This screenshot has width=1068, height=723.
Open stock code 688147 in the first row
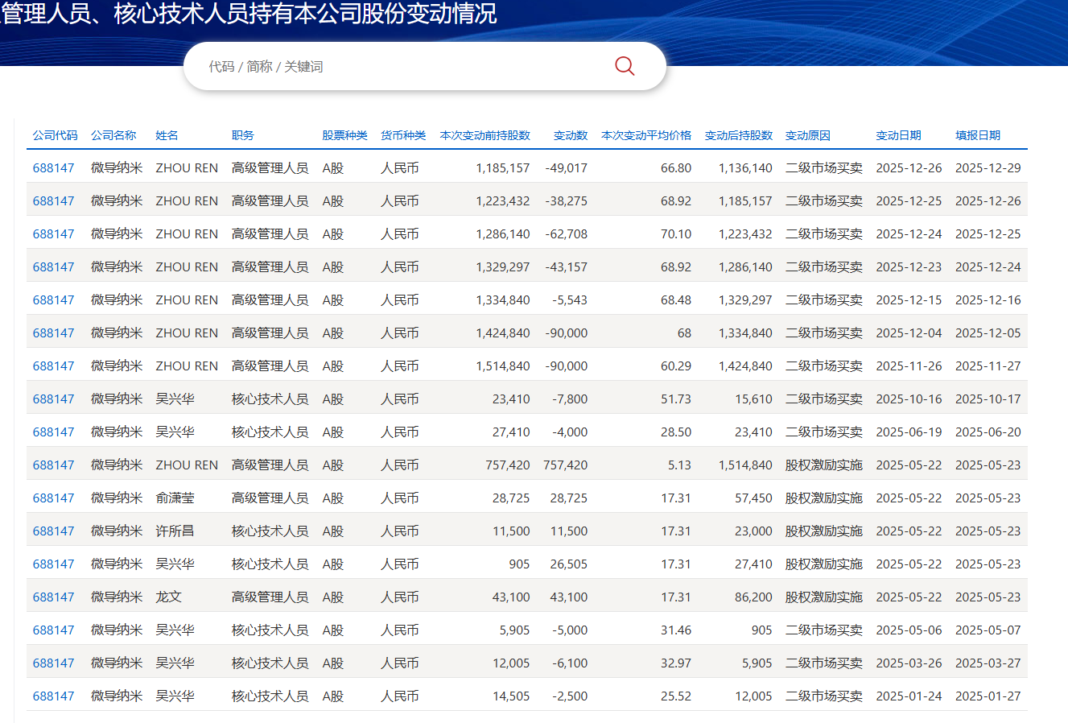tap(53, 168)
